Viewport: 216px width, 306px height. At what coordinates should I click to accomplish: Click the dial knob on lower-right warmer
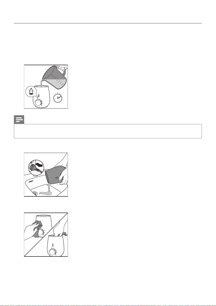(52, 252)
